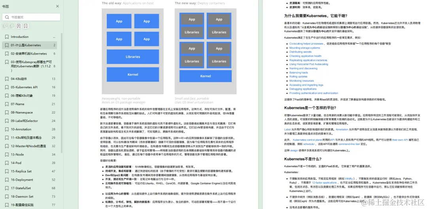
Task: Jump to bookmark 07-Name
Action: (29, 104)
